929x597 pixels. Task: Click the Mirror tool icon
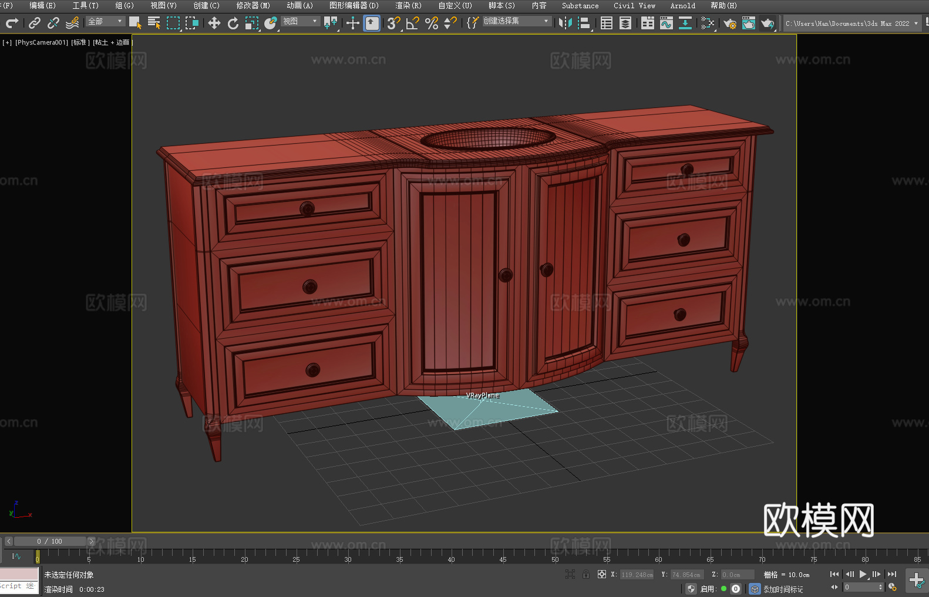click(566, 23)
